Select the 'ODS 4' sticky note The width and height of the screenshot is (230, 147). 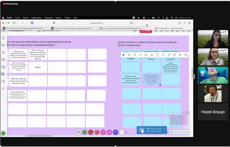pyautogui.click(x=38, y=67)
